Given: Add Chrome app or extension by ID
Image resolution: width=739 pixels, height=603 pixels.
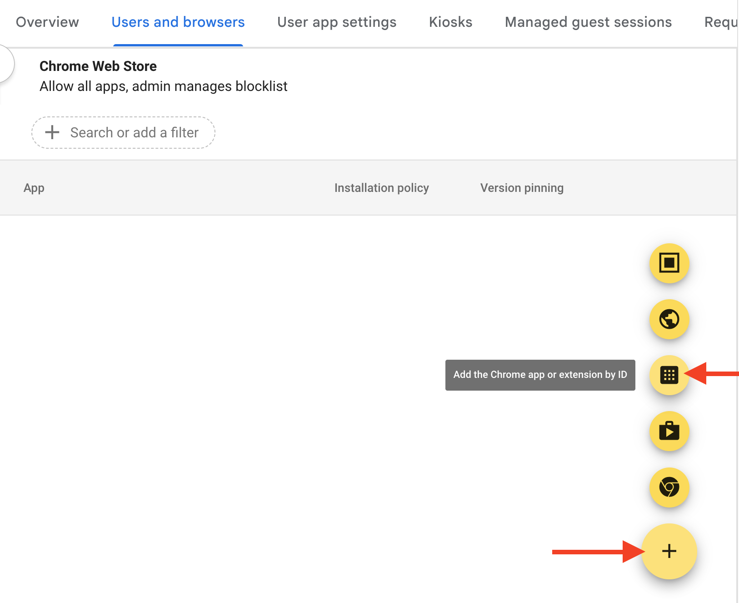Looking at the screenshot, I should coord(669,375).
